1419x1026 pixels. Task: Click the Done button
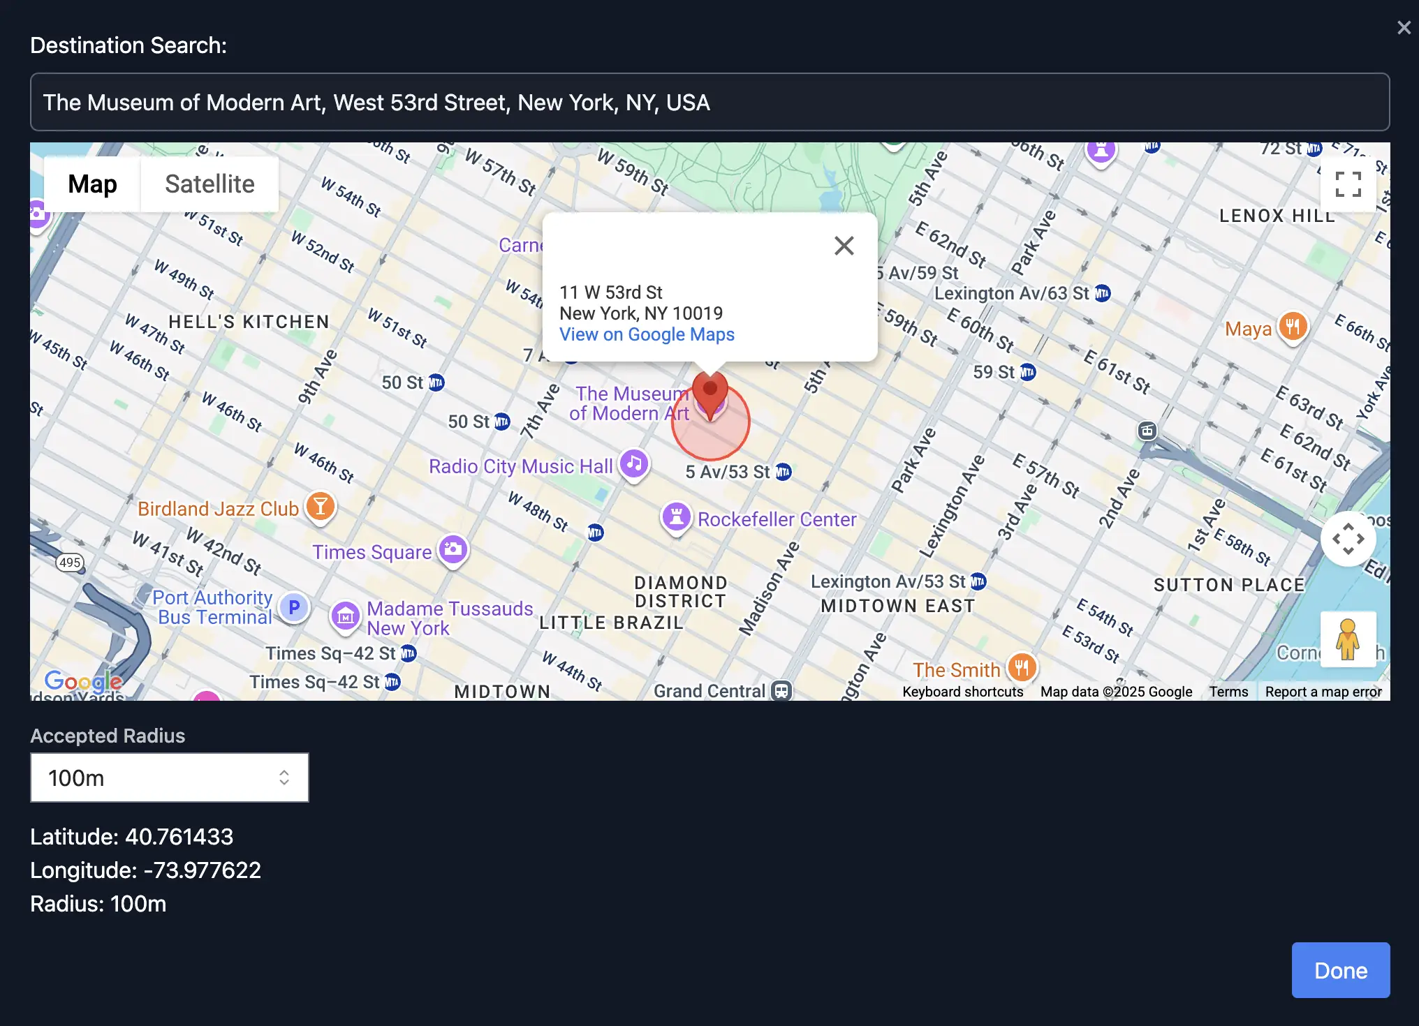(1341, 970)
